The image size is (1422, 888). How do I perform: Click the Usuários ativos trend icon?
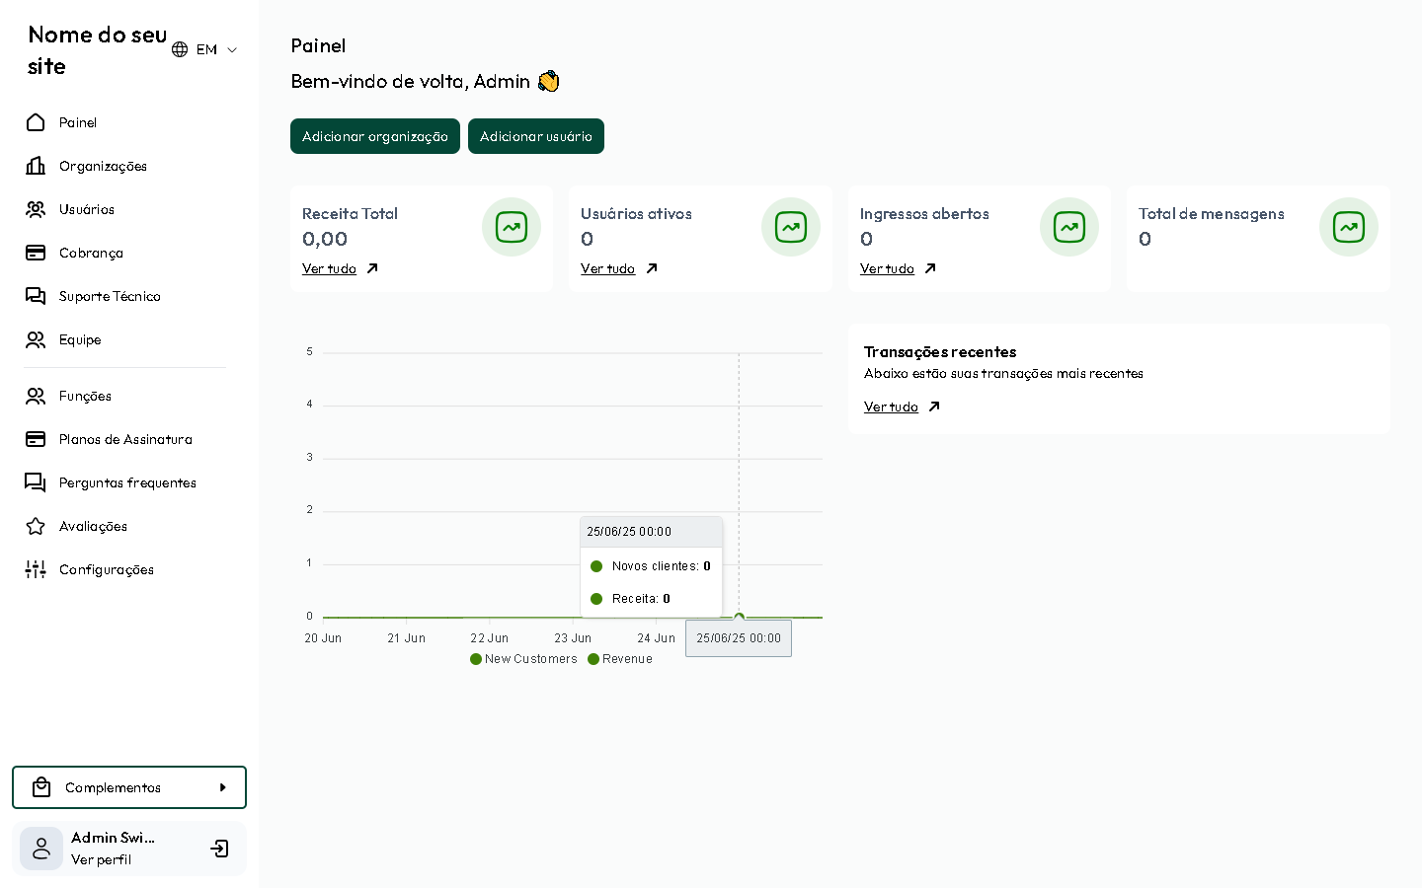click(x=791, y=227)
